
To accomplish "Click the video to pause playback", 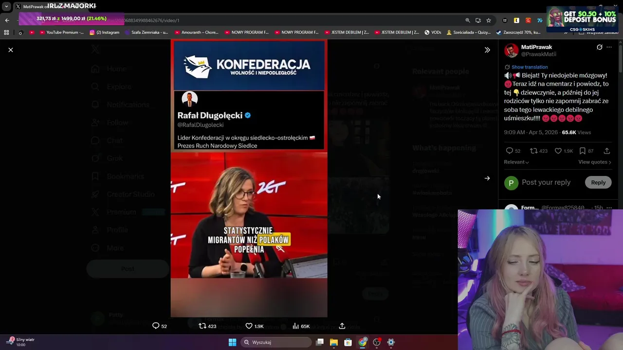I will pyautogui.click(x=249, y=179).
